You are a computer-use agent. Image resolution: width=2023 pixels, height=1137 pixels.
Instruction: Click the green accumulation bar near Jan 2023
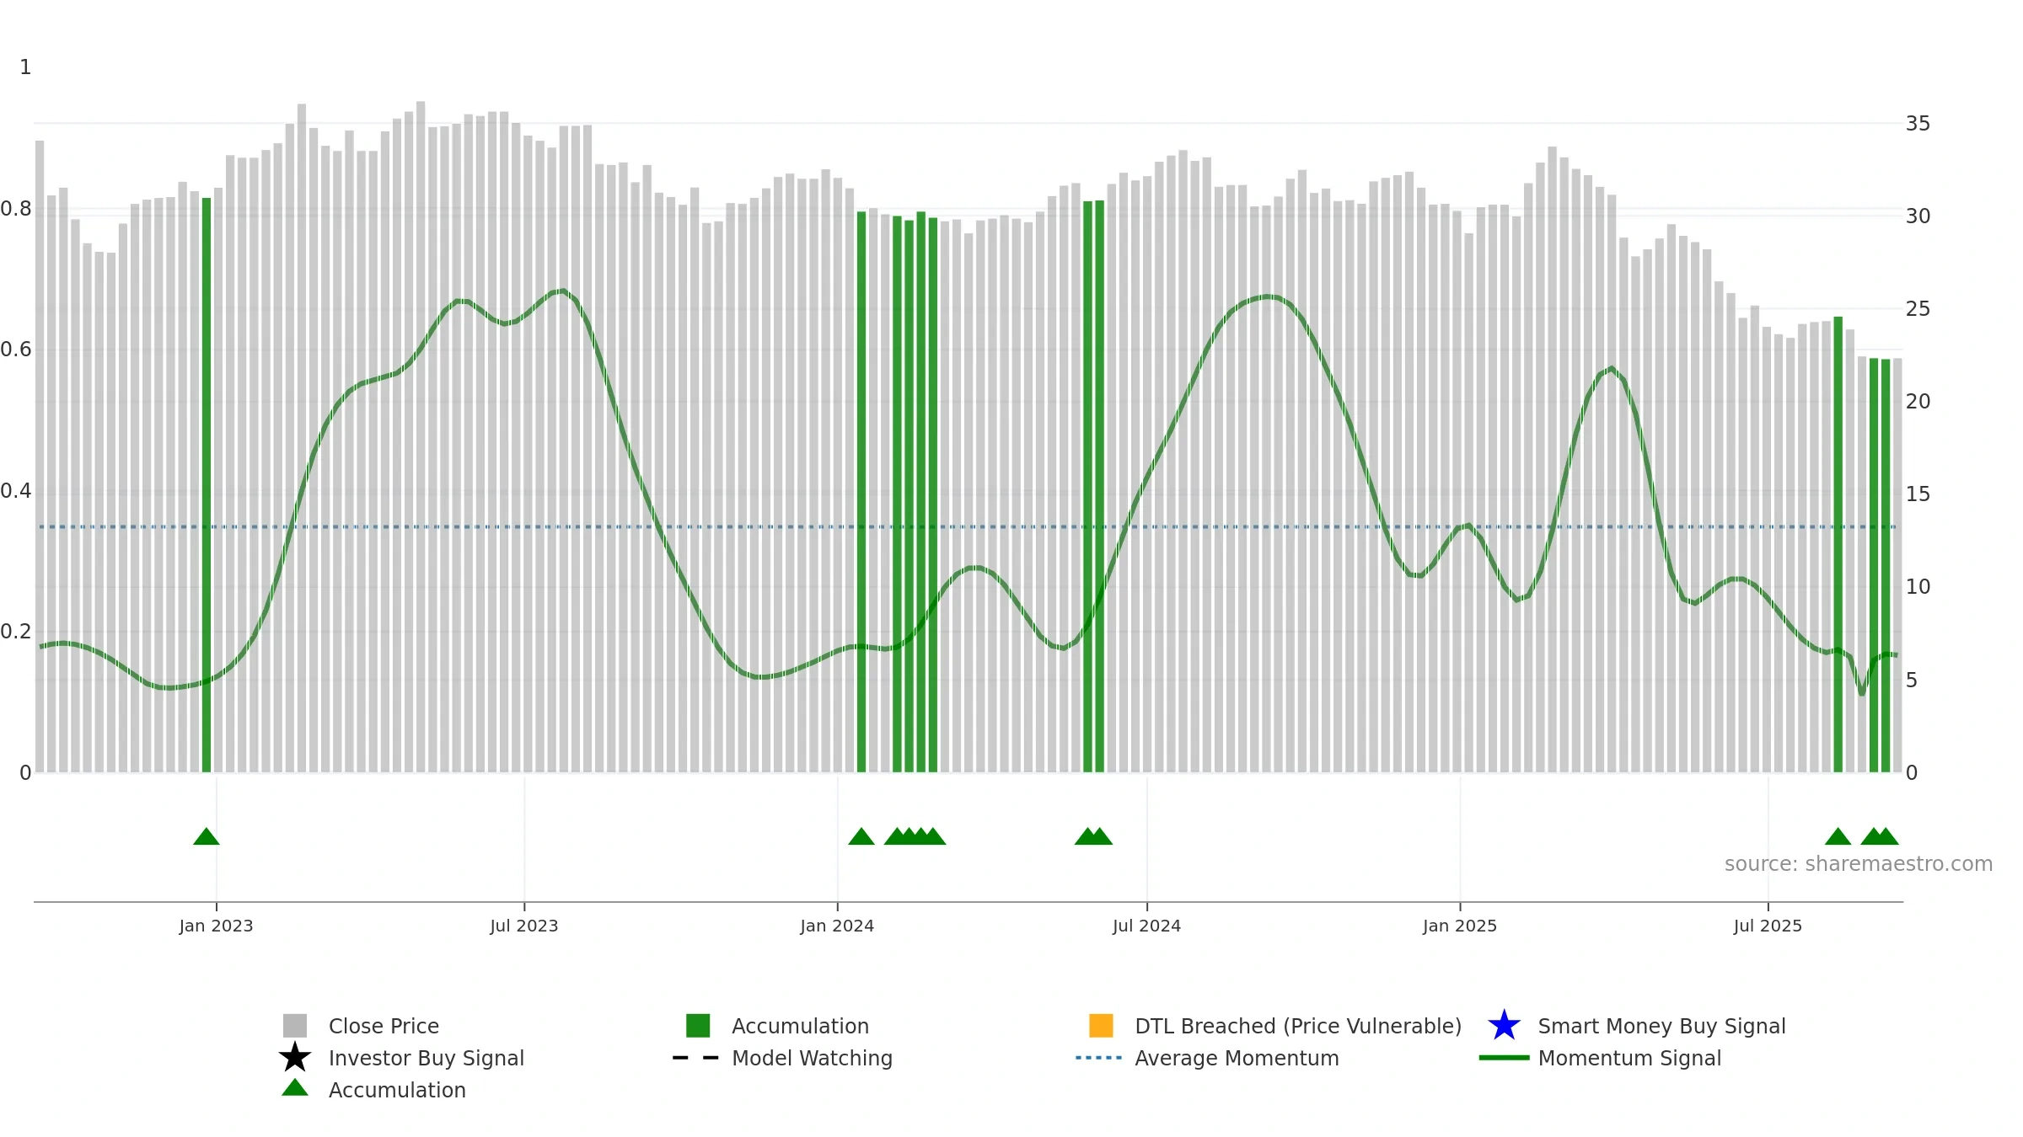207,485
